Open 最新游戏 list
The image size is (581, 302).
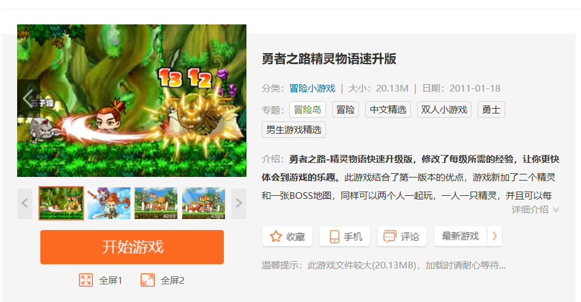pyautogui.click(x=461, y=236)
